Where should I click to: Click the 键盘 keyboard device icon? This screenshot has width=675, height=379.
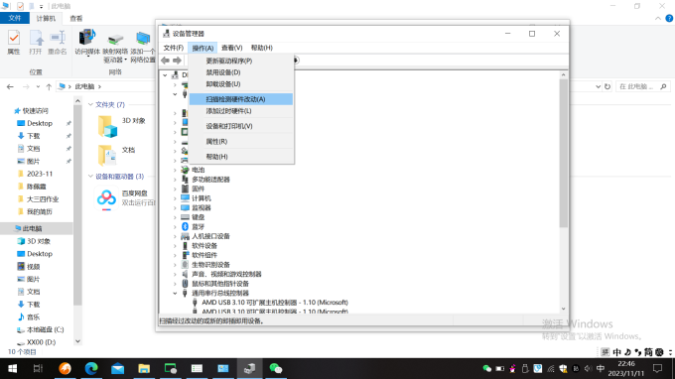click(185, 217)
